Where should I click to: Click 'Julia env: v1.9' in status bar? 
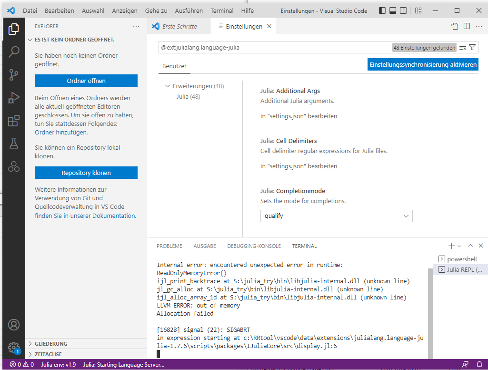[x=59, y=364]
